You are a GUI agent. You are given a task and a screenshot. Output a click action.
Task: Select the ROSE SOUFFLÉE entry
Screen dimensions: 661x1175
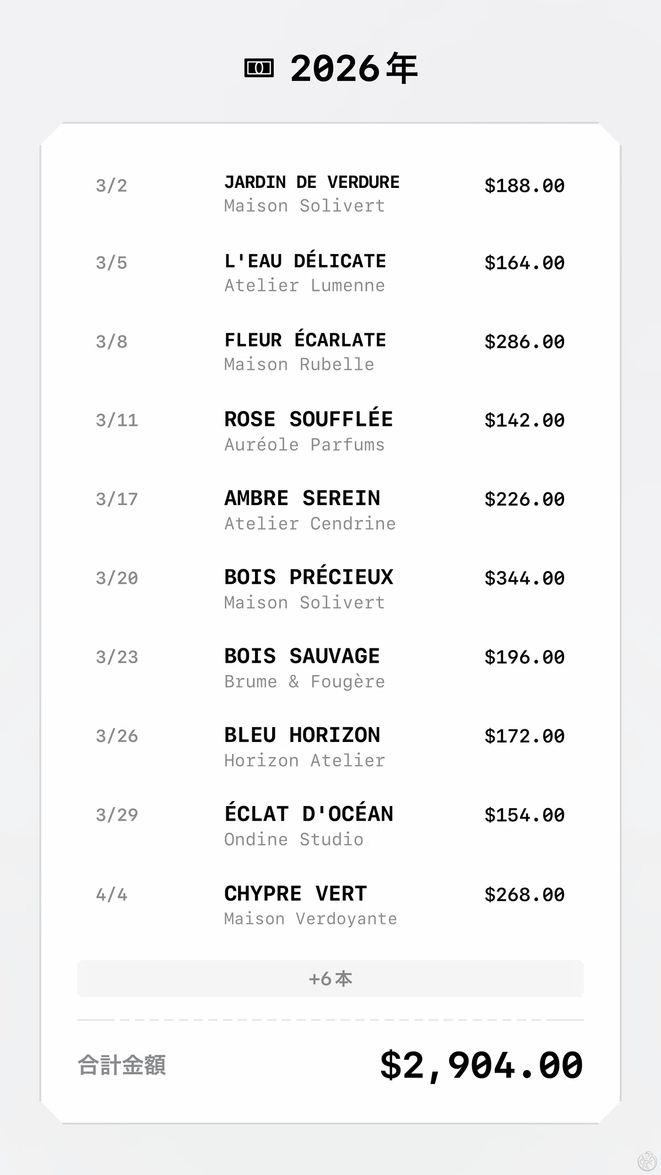(x=330, y=431)
